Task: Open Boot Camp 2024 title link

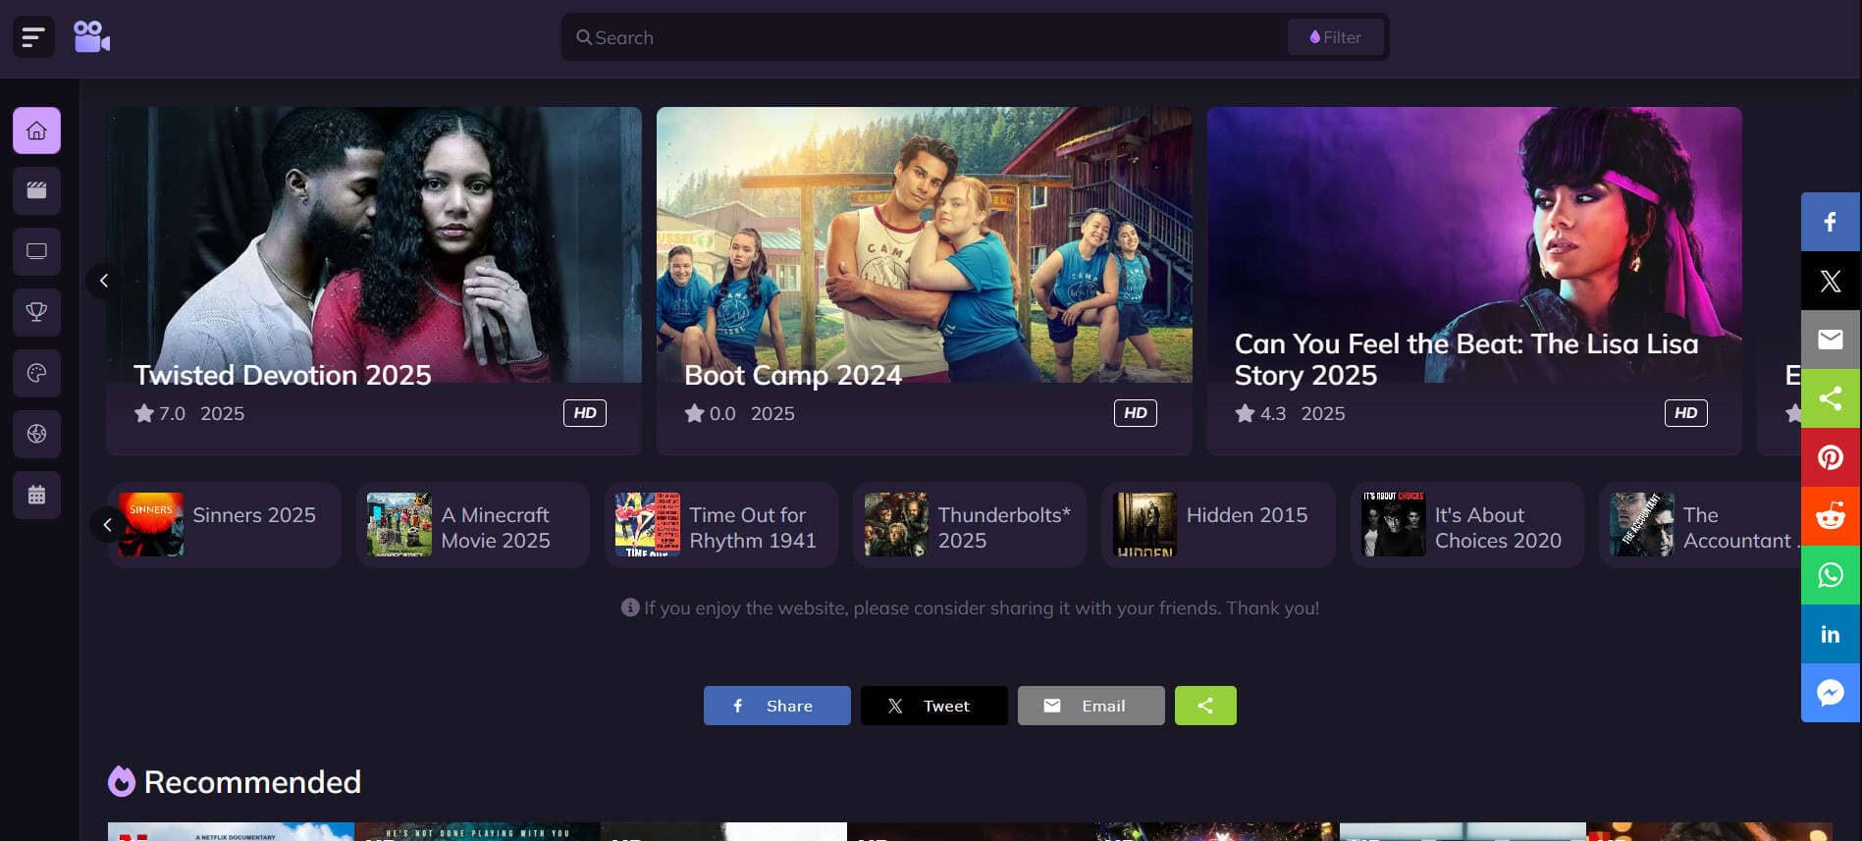Action: pyautogui.click(x=793, y=375)
